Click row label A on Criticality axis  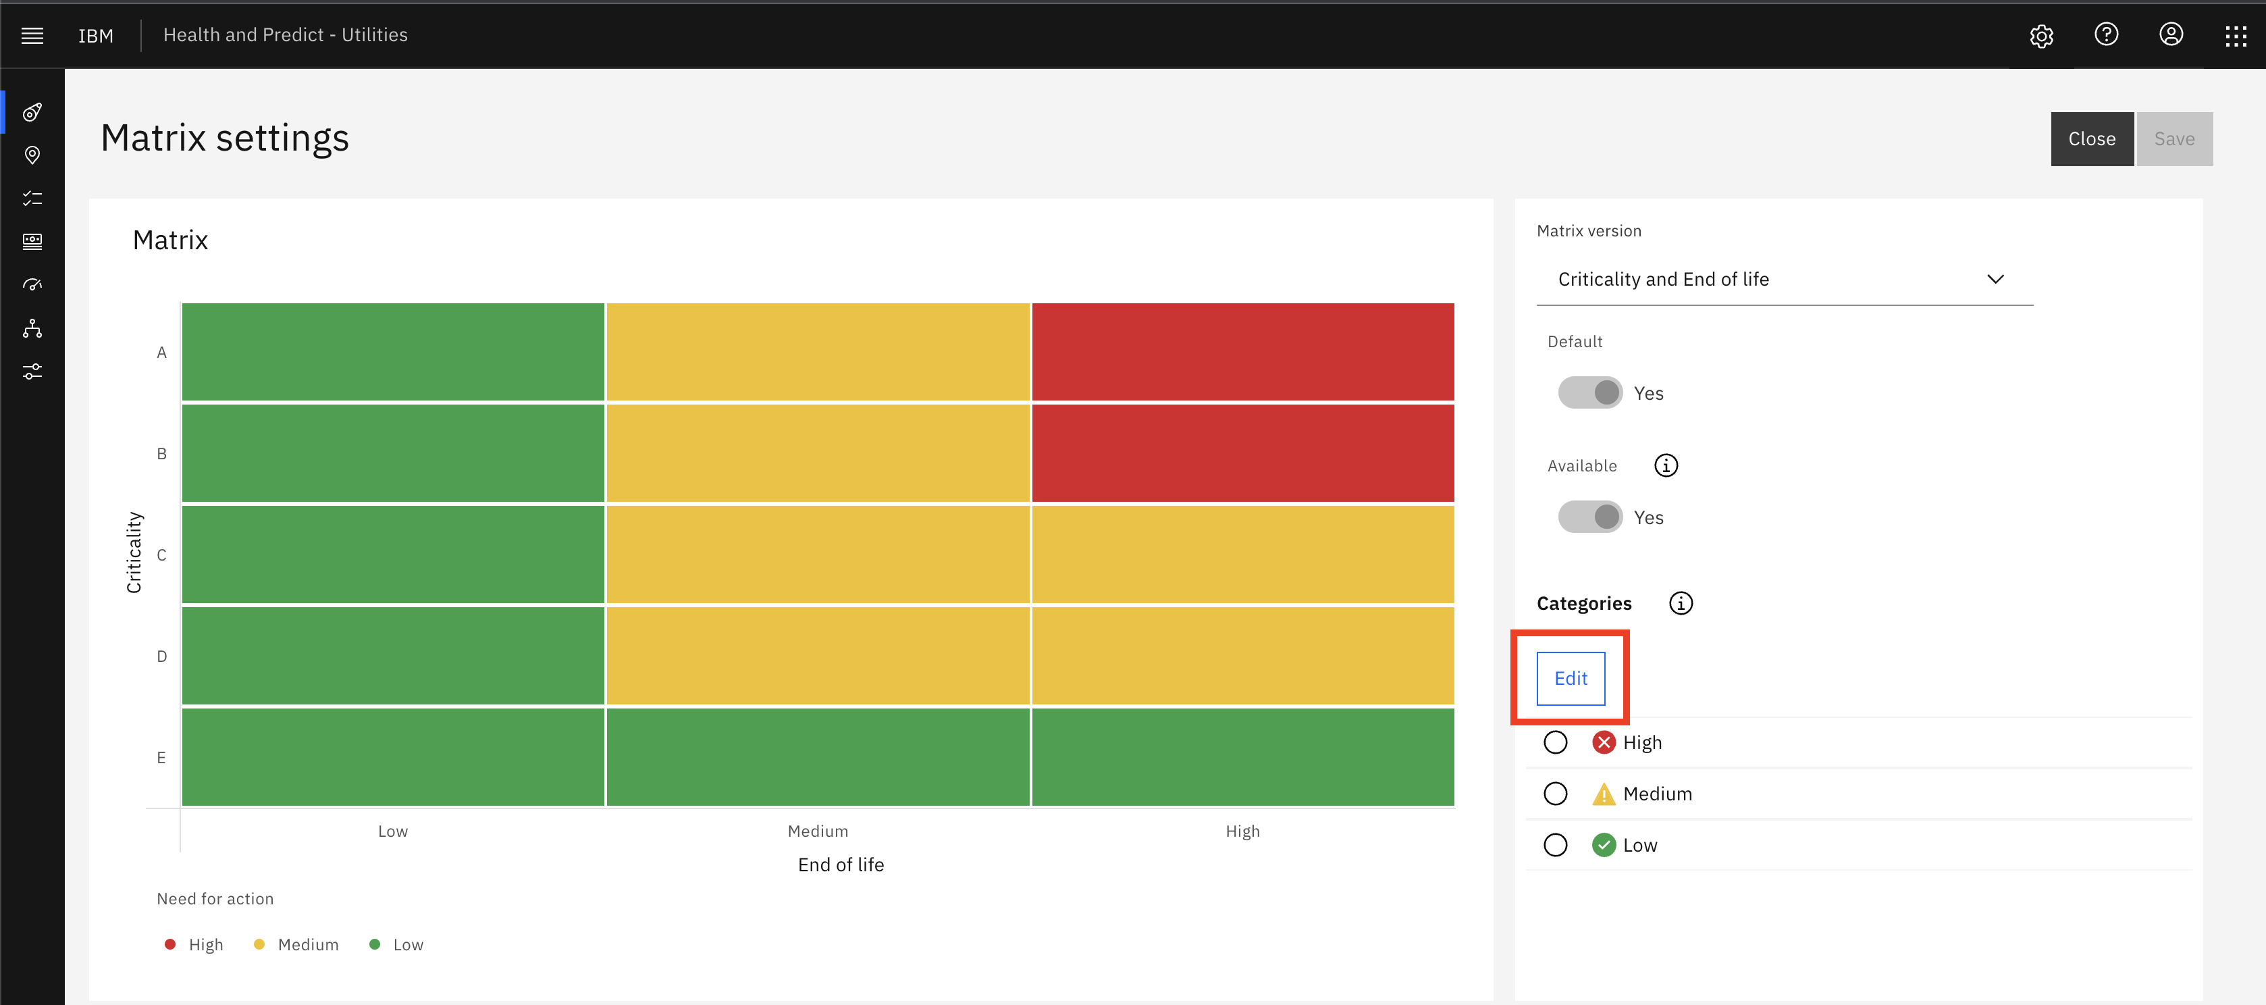(161, 353)
